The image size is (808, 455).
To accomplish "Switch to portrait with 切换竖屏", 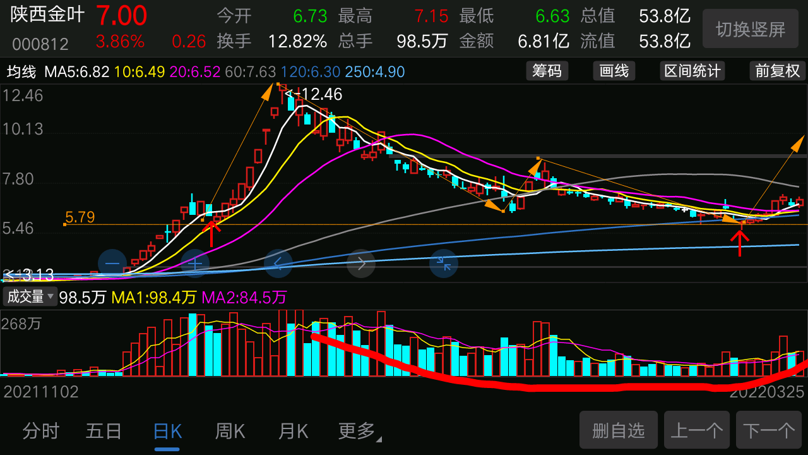I will pos(750,28).
